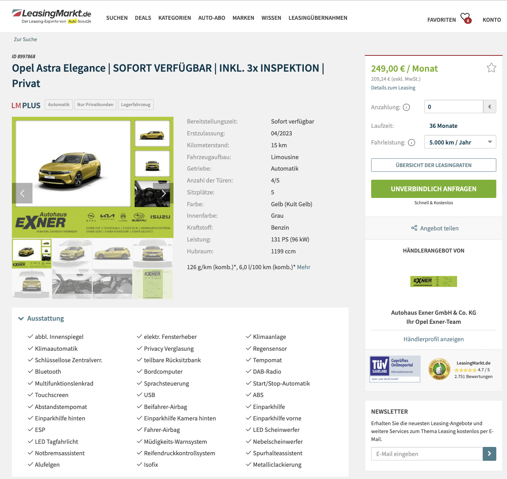Image resolution: width=507 pixels, height=479 pixels.
Task: Open Fahrleistung 5.000 km / Jahr dropdown
Action: click(460, 142)
